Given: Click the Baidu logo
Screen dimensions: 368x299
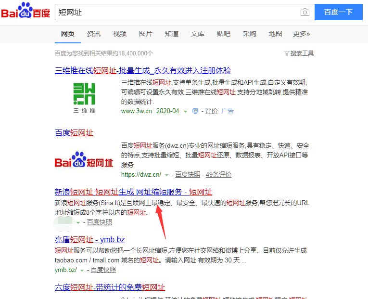Looking at the screenshot, I should click(x=25, y=11).
